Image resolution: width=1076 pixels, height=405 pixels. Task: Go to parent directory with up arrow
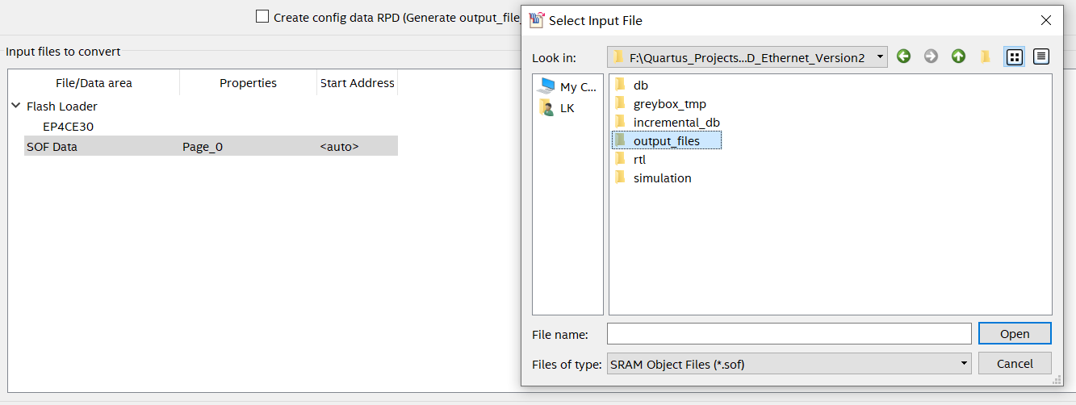pyautogui.click(x=958, y=56)
